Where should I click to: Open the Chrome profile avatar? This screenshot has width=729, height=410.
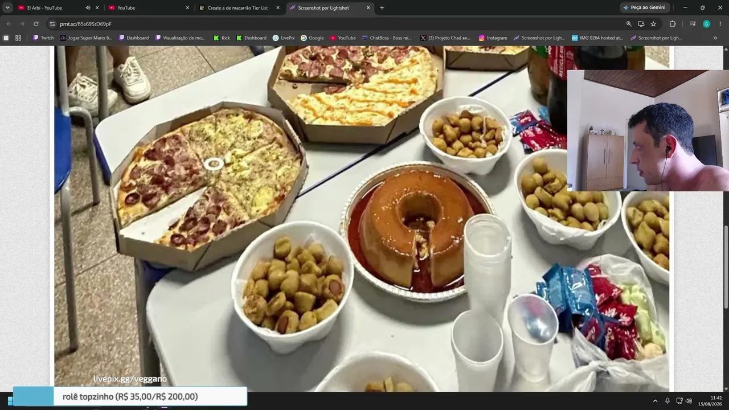point(706,24)
